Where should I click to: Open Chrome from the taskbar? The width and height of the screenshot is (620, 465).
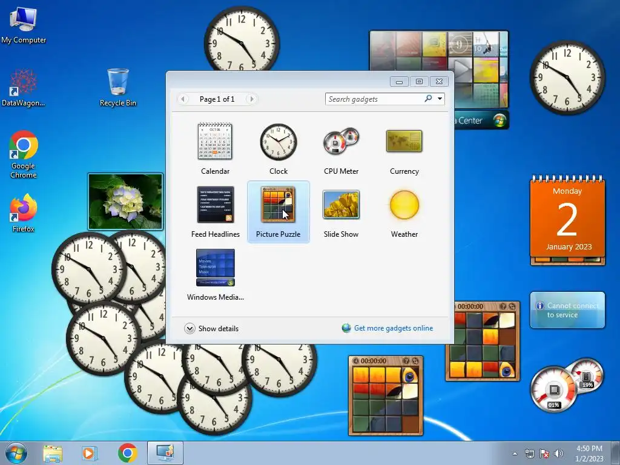pos(127,453)
